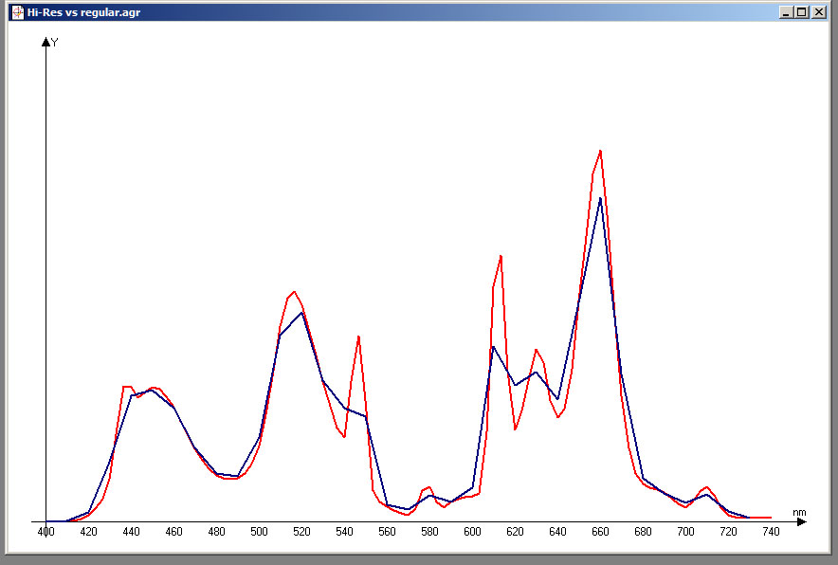
Task: Click the blue curve's peak at 520 nm
Action: [x=302, y=313]
